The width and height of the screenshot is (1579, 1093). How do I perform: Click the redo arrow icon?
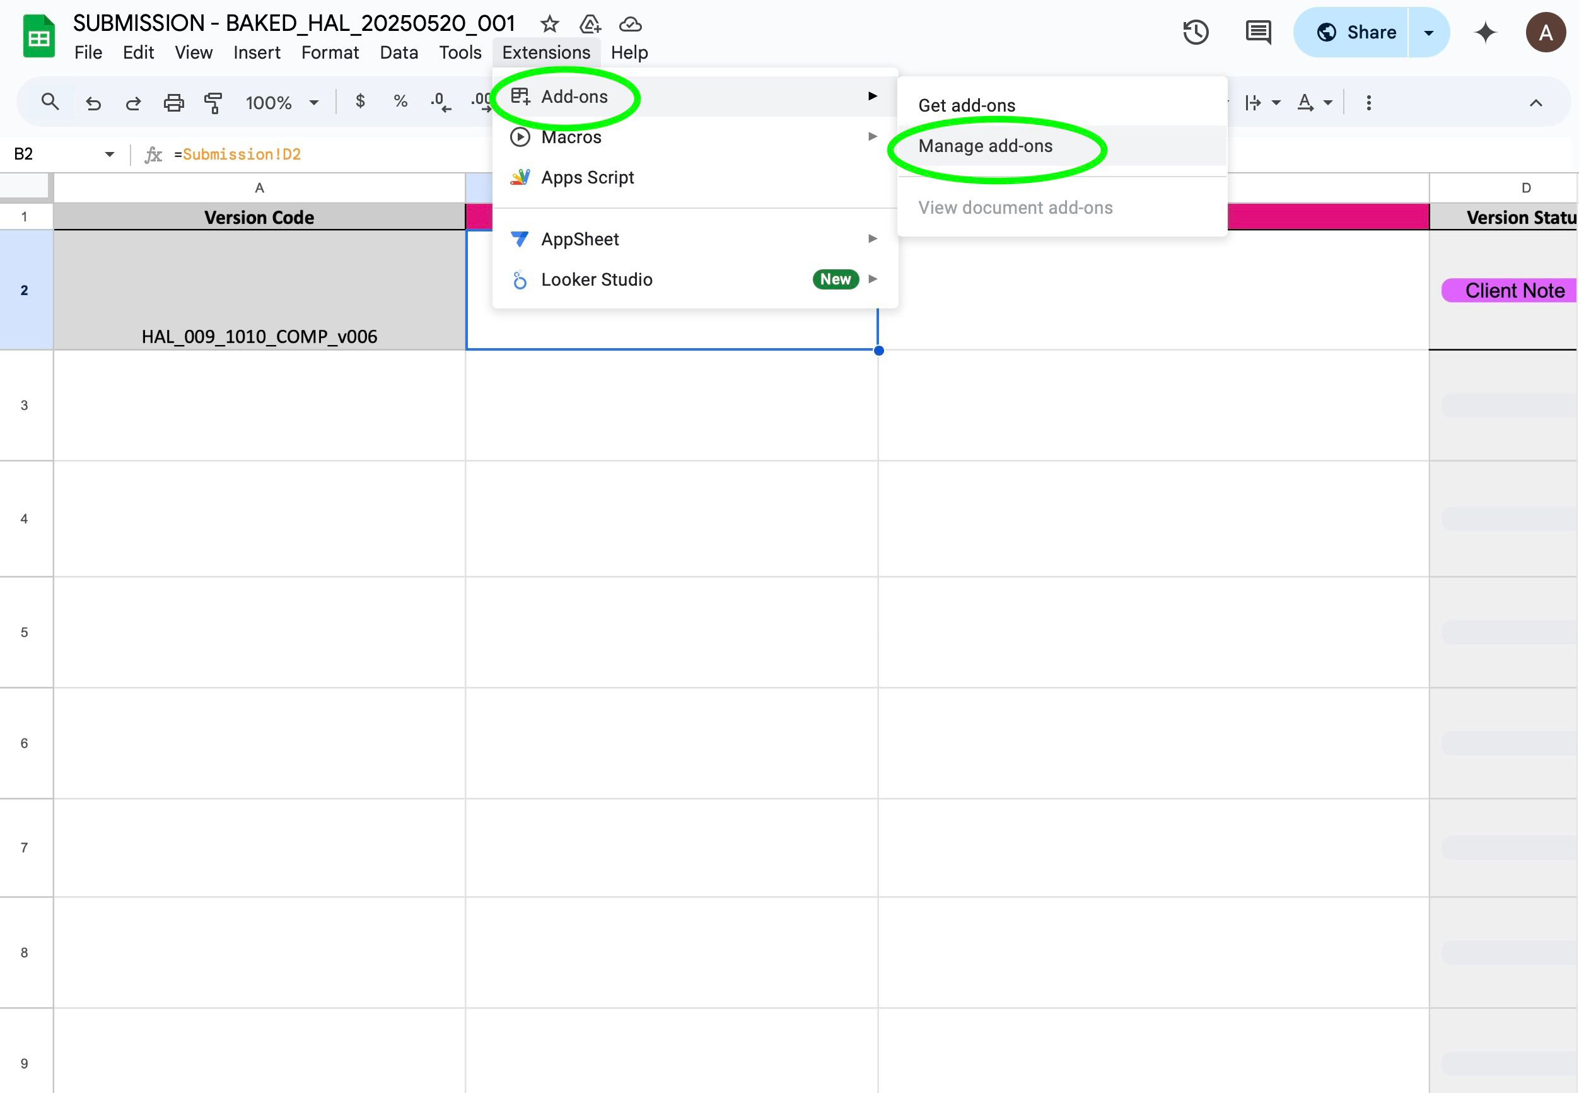(x=134, y=103)
